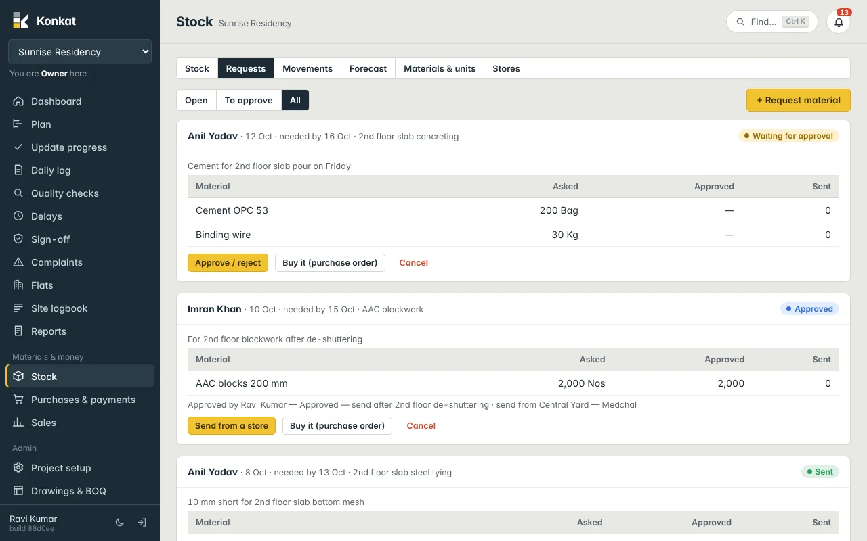The image size is (867, 541).
Task: Select the Stock tab in top bar
Action: [197, 68]
